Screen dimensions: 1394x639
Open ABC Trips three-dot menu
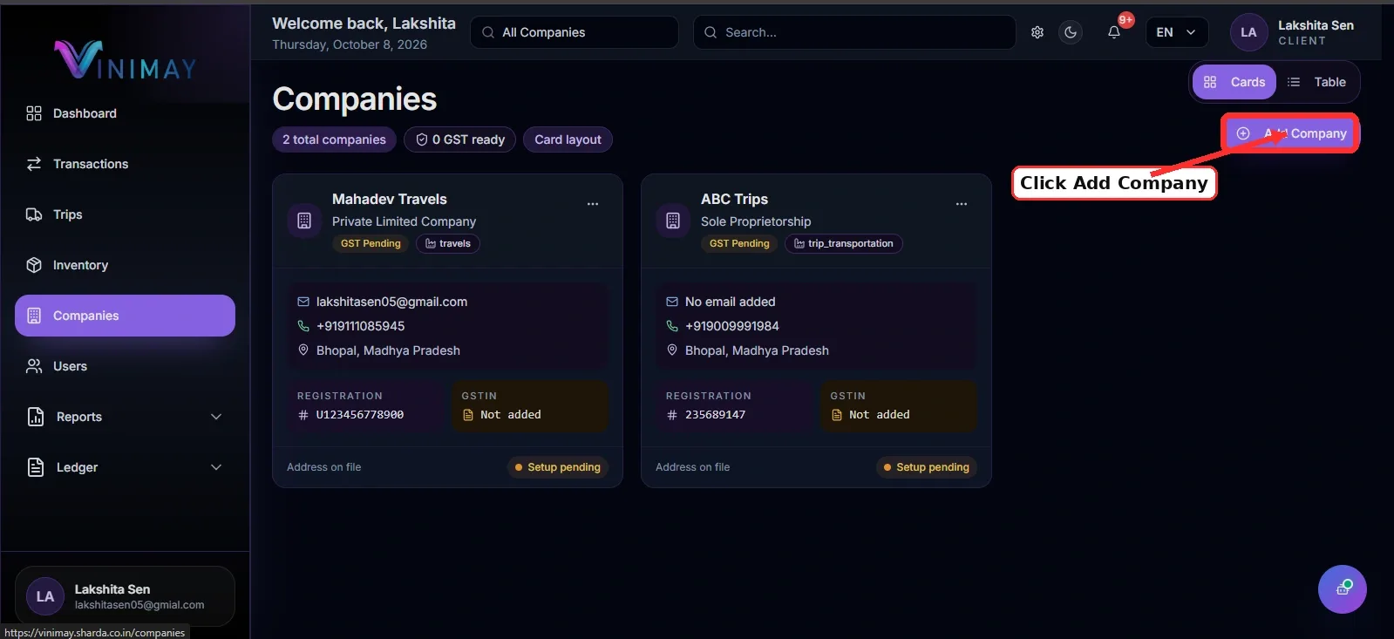[962, 204]
